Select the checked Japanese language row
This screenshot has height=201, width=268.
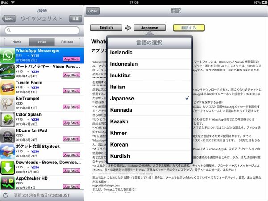(x=149, y=98)
